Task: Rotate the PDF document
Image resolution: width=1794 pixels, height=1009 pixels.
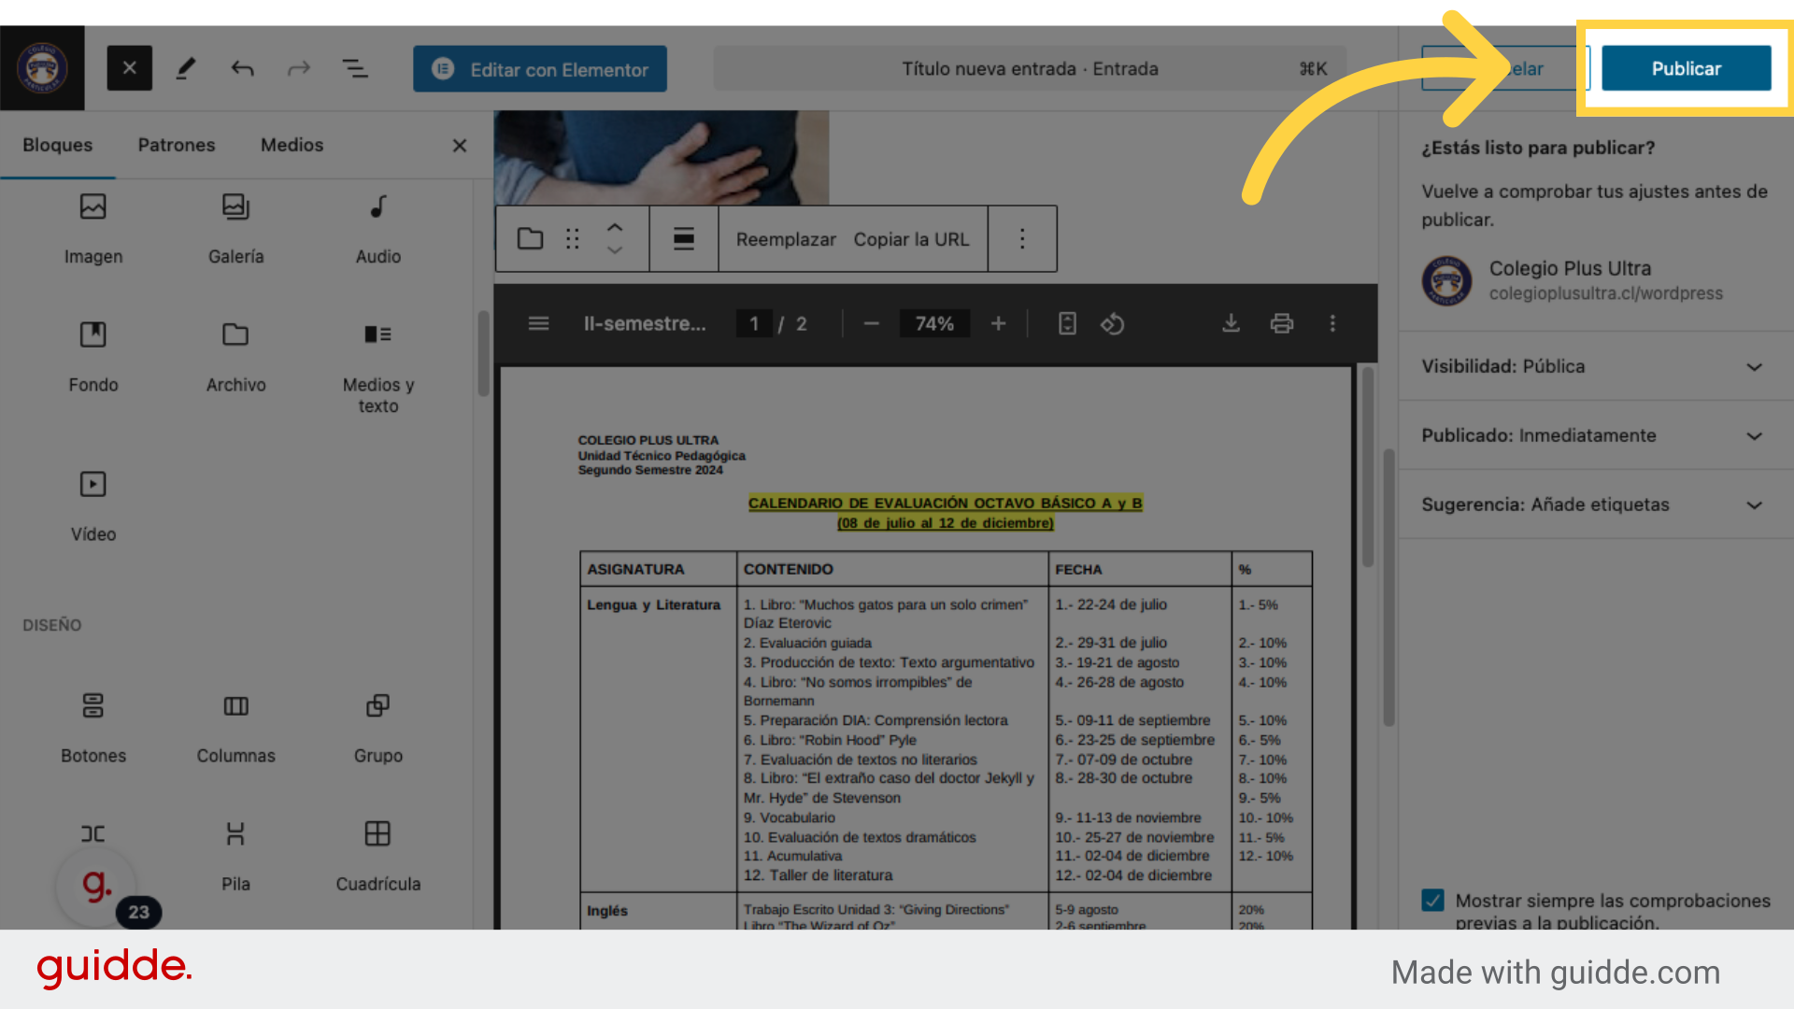Action: [1112, 323]
